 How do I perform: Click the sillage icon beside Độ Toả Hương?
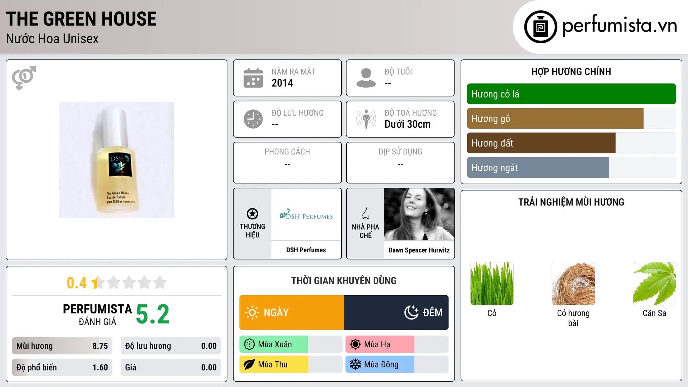click(366, 119)
